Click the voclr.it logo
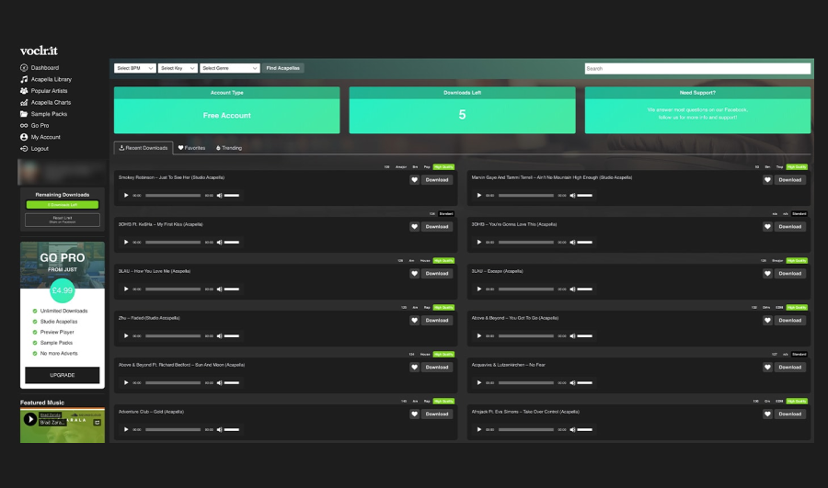This screenshot has height=488, width=828. (39, 51)
